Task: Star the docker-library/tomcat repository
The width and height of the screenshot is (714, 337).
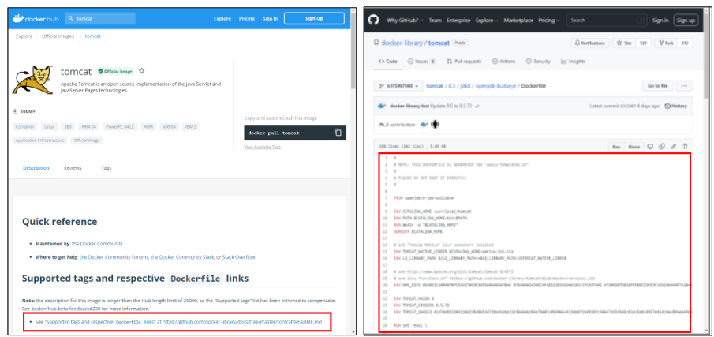Action: [x=624, y=43]
